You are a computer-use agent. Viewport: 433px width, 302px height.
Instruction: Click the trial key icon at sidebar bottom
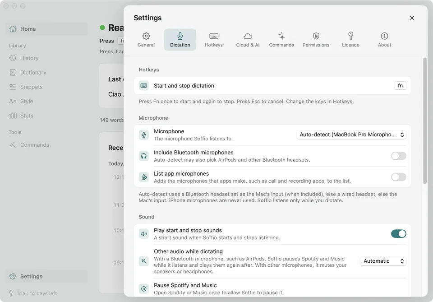(x=11, y=293)
